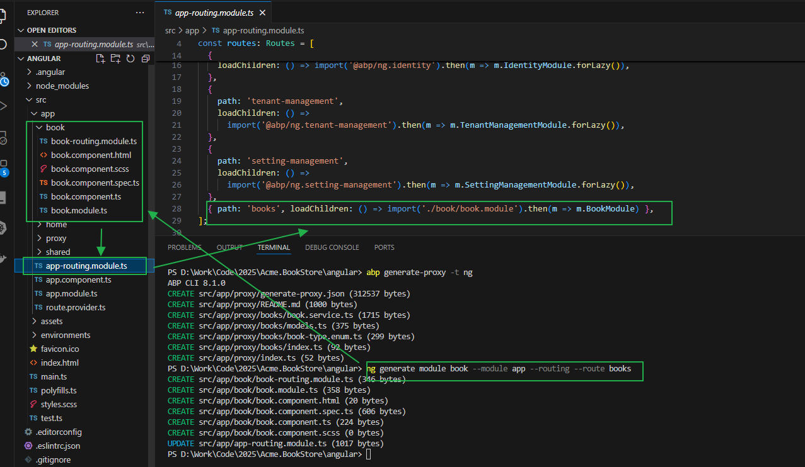Refresh the Explorer file tree
805x467 pixels.
[x=130, y=59]
